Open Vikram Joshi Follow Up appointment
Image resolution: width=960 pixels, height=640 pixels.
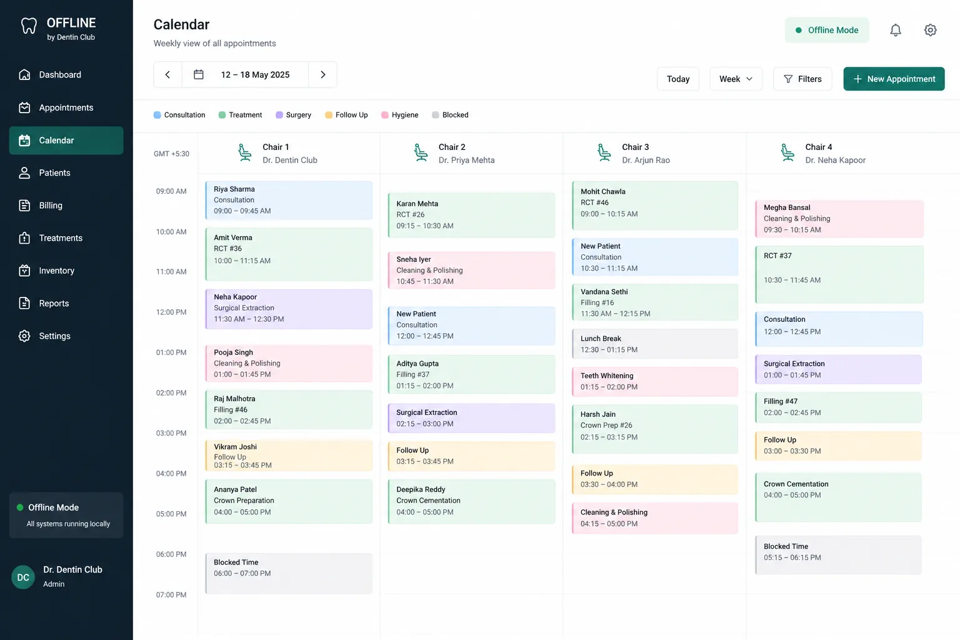[289, 456]
